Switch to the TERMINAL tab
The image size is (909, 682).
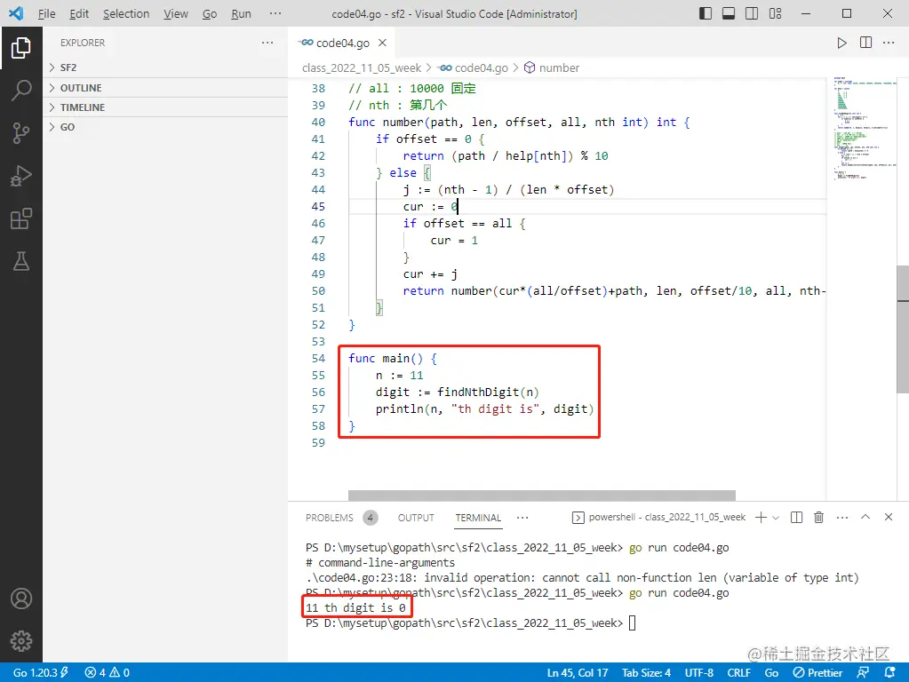point(478,518)
